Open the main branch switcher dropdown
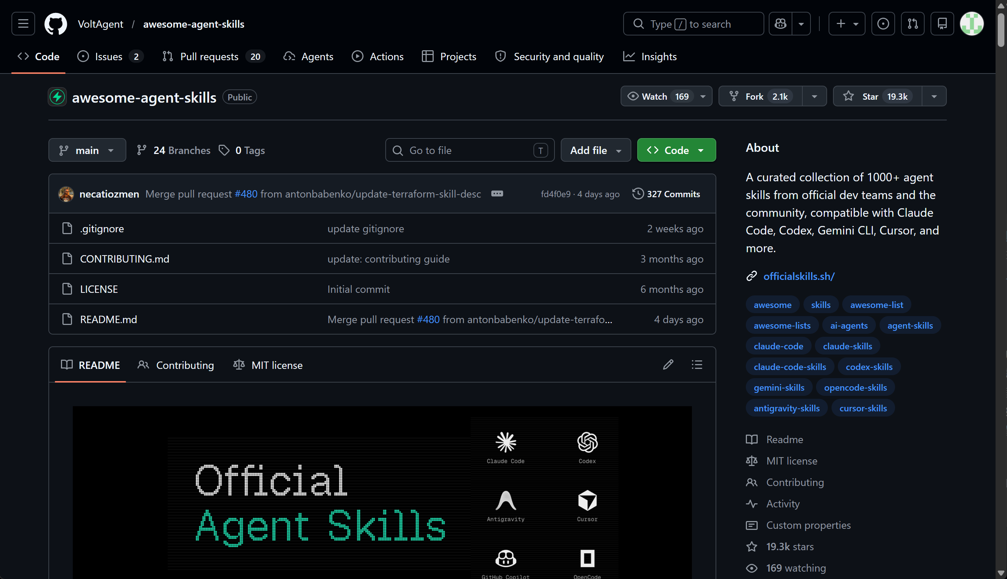Screen dimensions: 1007x579 point(87,150)
